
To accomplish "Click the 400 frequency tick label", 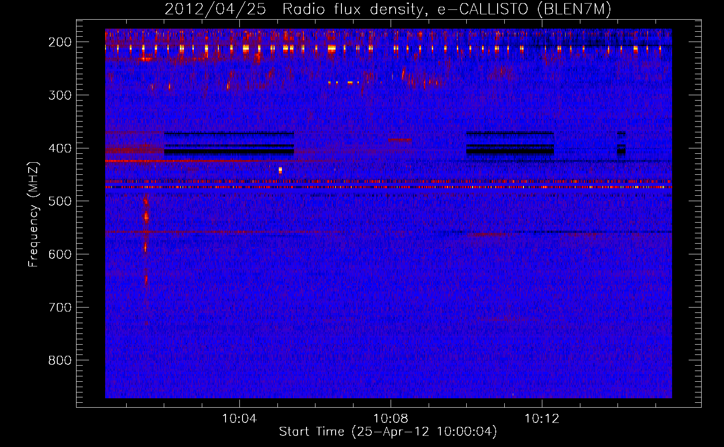I will click(x=60, y=148).
